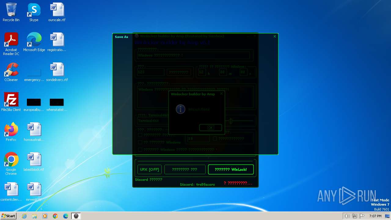Open Acrobat Reader DC shortcut
The height and width of the screenshot is (220, 391).
click(x=11, y=44)
